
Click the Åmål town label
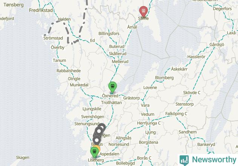coord(132,27)
